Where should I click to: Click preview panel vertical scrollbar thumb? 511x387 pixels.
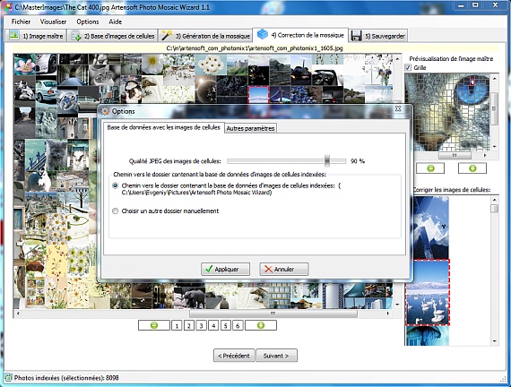[x=494, y=107]
